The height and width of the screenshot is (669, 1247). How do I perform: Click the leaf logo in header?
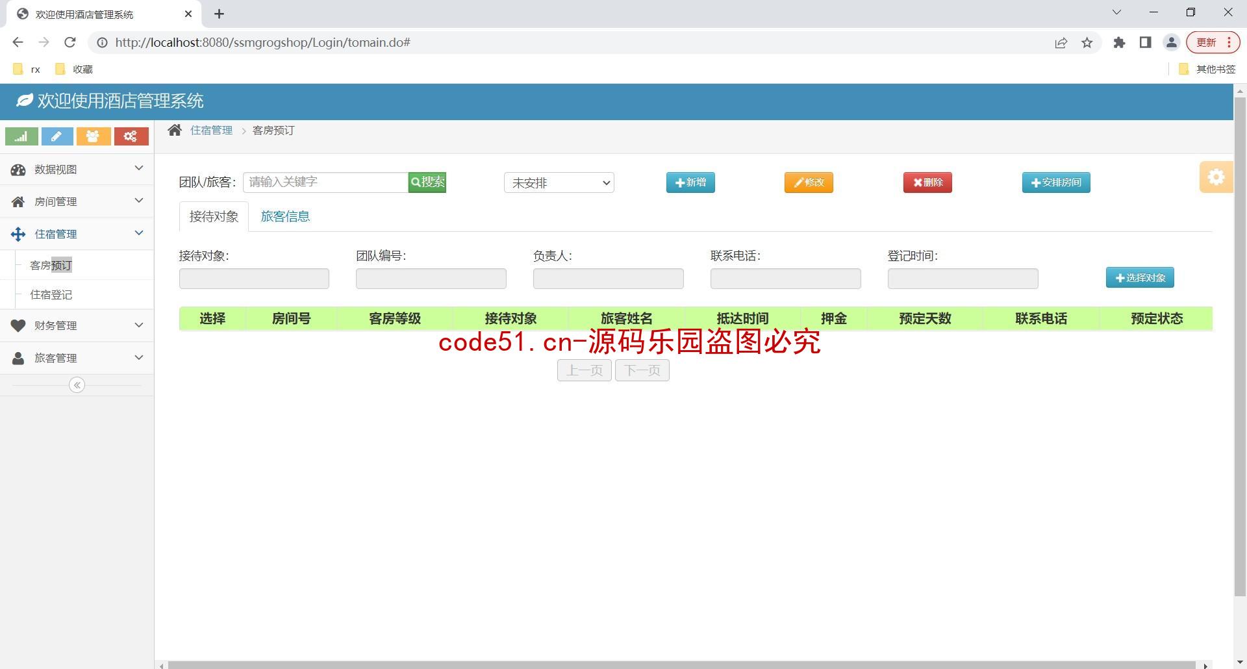coord(25,100)
